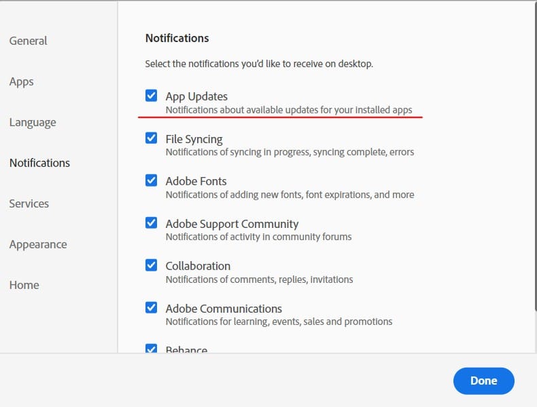Open the Services tab

click(29, 203)
